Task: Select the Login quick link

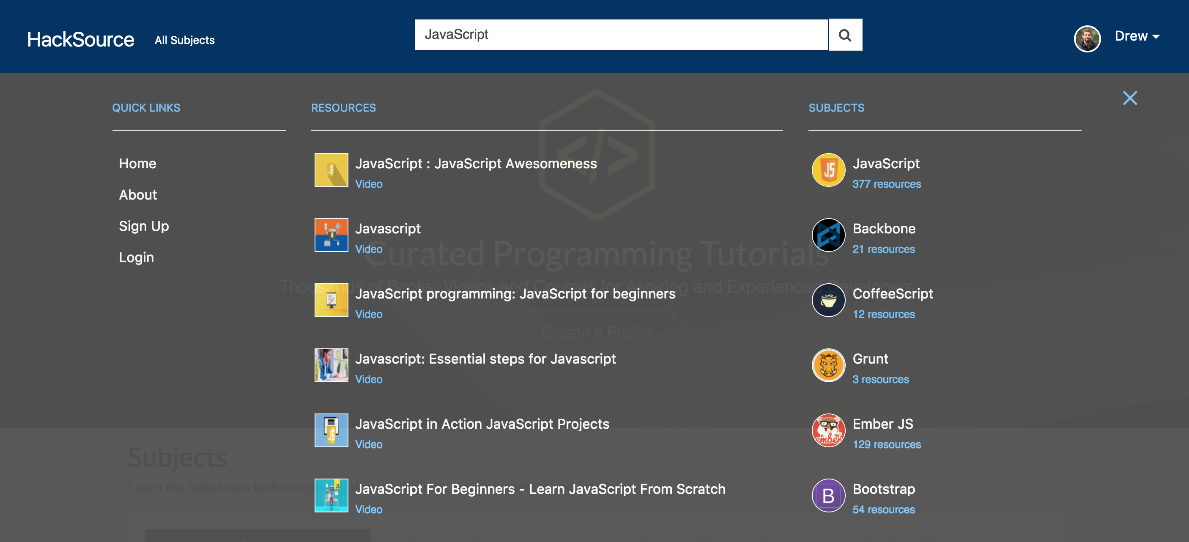Action: pyautogui.click(x=136, y=257)
